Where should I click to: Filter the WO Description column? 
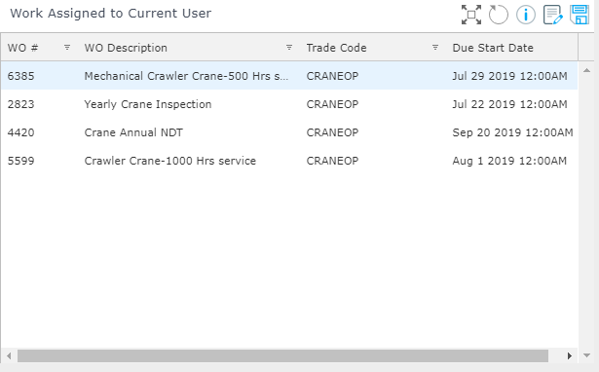coord(289,48)
